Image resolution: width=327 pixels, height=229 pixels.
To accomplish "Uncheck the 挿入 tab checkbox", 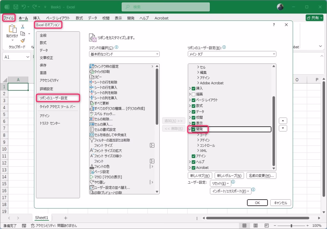I will pos(194,89).
